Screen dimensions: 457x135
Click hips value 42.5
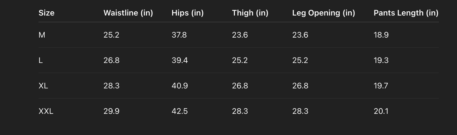180,111
